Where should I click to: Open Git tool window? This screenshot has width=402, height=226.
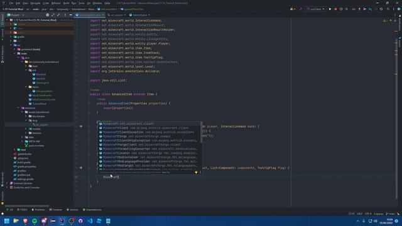point(10,210)
